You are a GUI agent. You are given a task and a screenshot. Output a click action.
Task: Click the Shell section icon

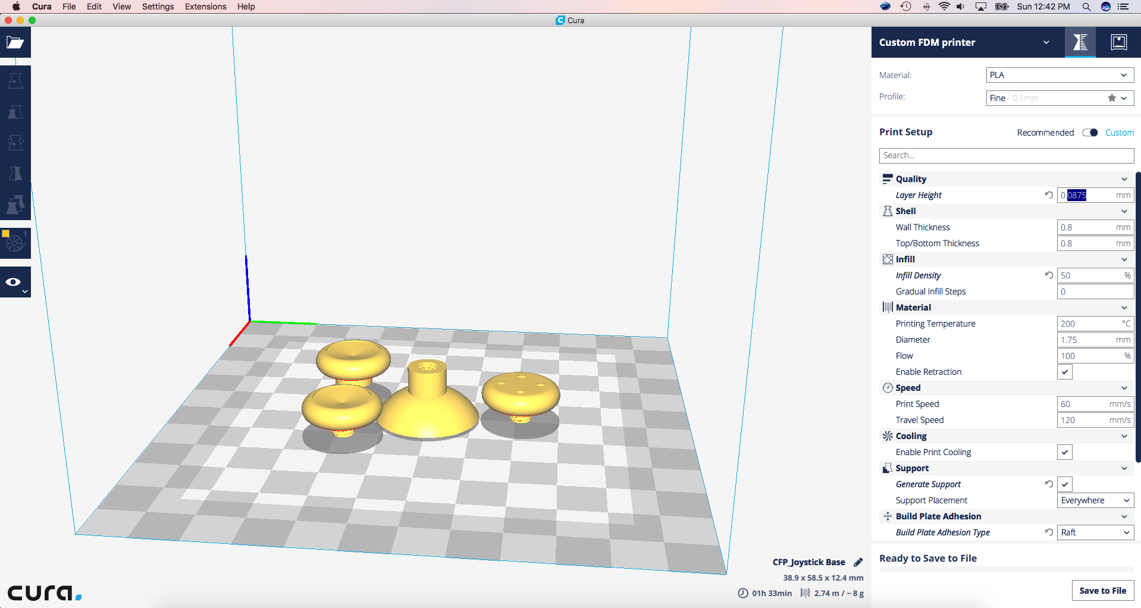click(888, 211)
